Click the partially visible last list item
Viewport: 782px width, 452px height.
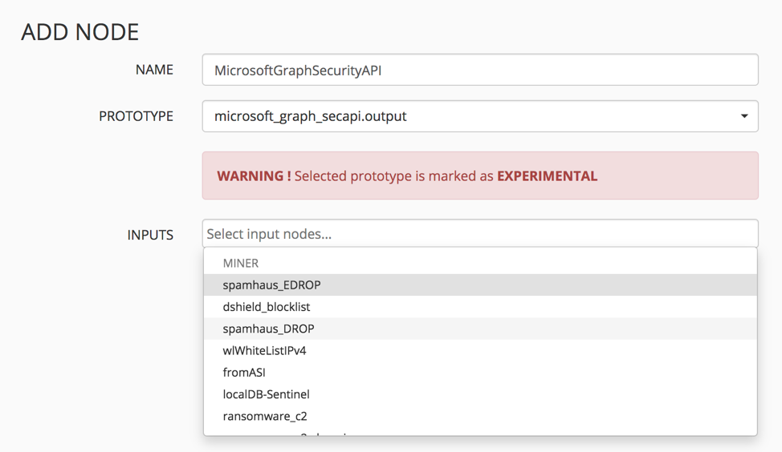coord(289,434)
